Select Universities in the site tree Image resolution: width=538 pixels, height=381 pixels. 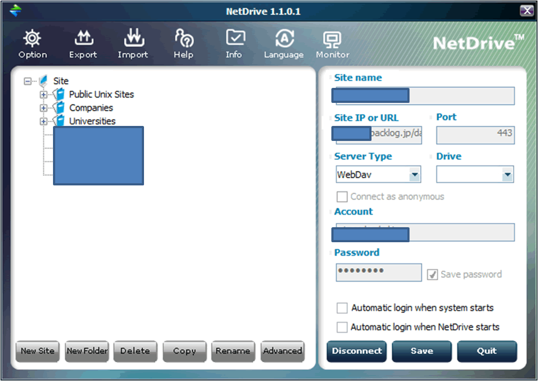92,121
